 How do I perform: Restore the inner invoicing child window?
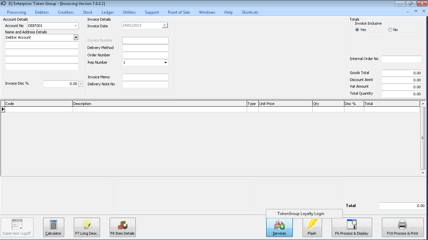coord(416,12)
